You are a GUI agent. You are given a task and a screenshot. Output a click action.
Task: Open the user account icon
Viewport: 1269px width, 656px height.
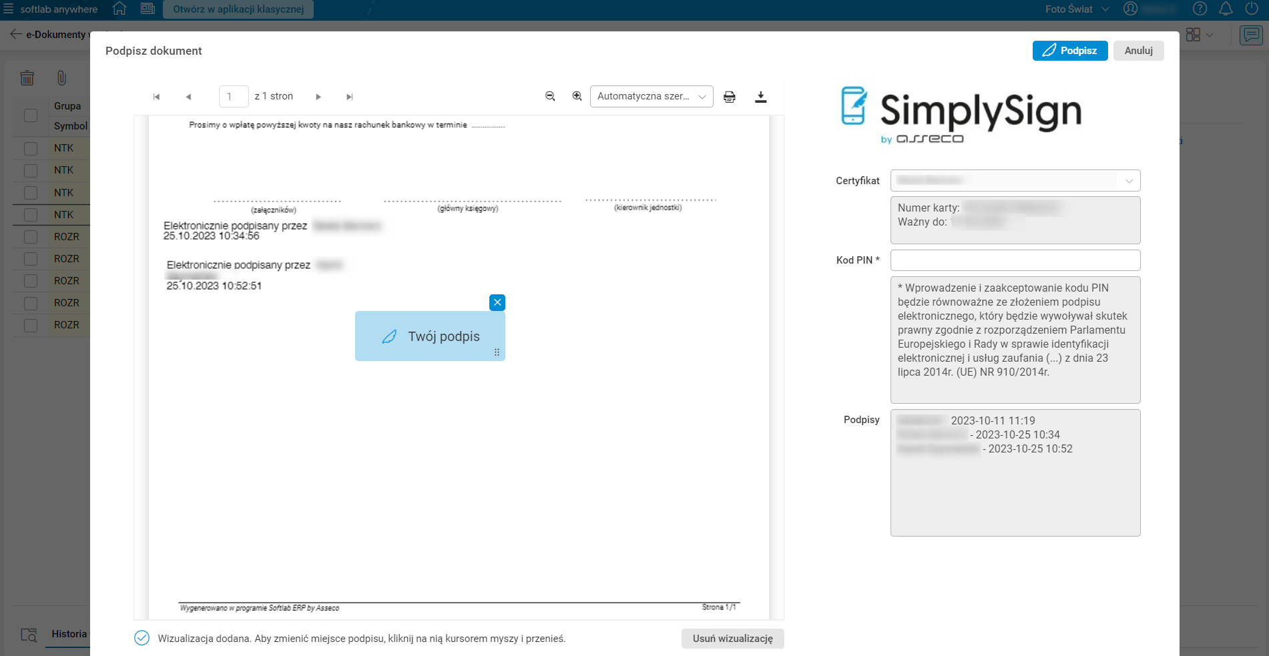point(1130,9)
